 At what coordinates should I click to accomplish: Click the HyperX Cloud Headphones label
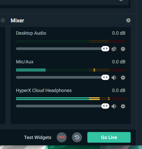click(44, 90)
